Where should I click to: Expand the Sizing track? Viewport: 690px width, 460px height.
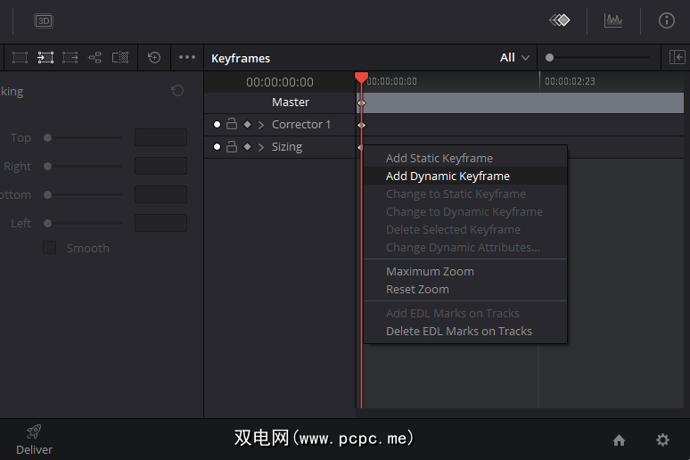tap(261, 147)
